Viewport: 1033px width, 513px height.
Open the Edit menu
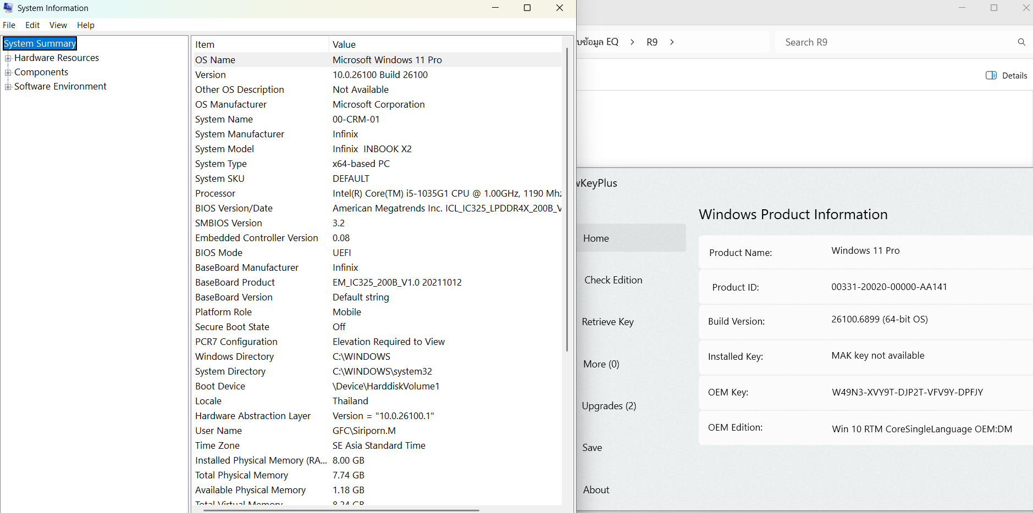pyautogui.click(x=32, y=25)
